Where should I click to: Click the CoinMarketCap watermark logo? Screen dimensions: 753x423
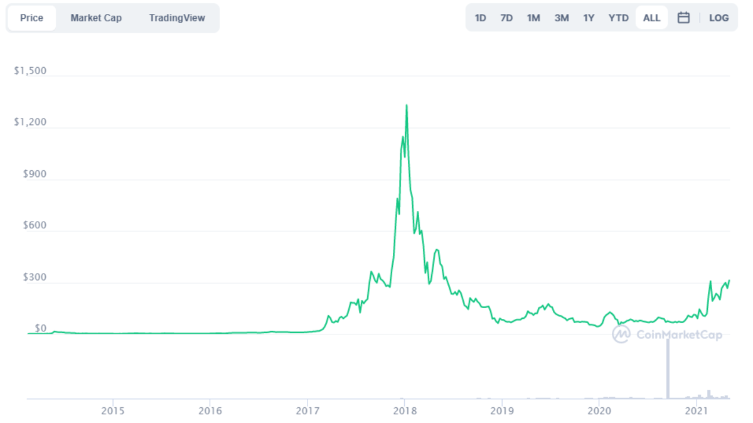point(667,335)
